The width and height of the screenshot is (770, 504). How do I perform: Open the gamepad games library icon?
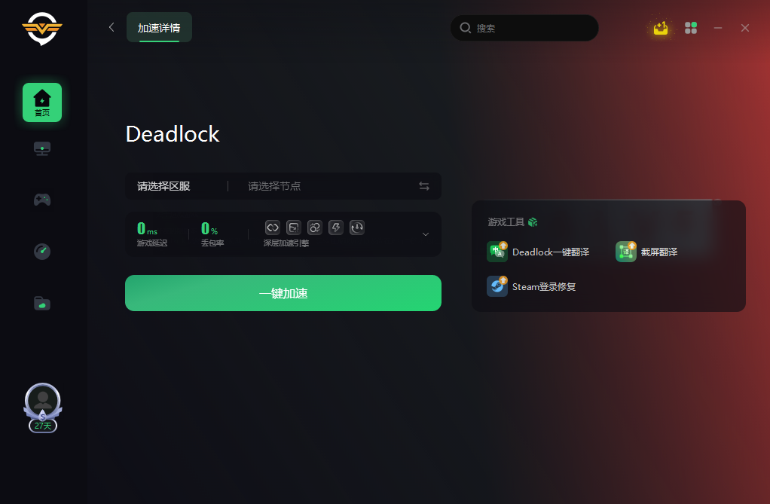(x=42, y=200)
